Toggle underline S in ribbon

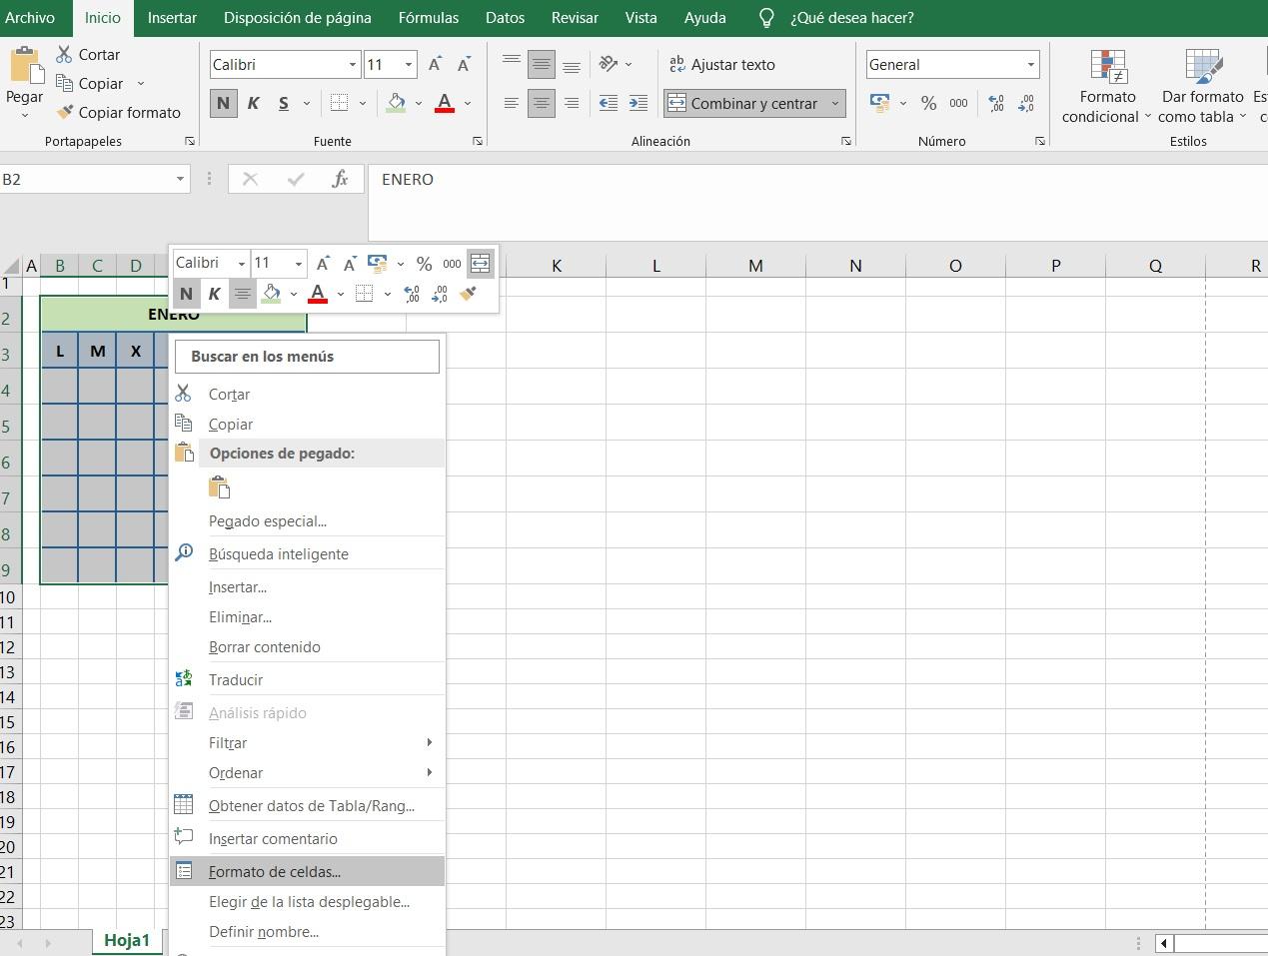284,103
